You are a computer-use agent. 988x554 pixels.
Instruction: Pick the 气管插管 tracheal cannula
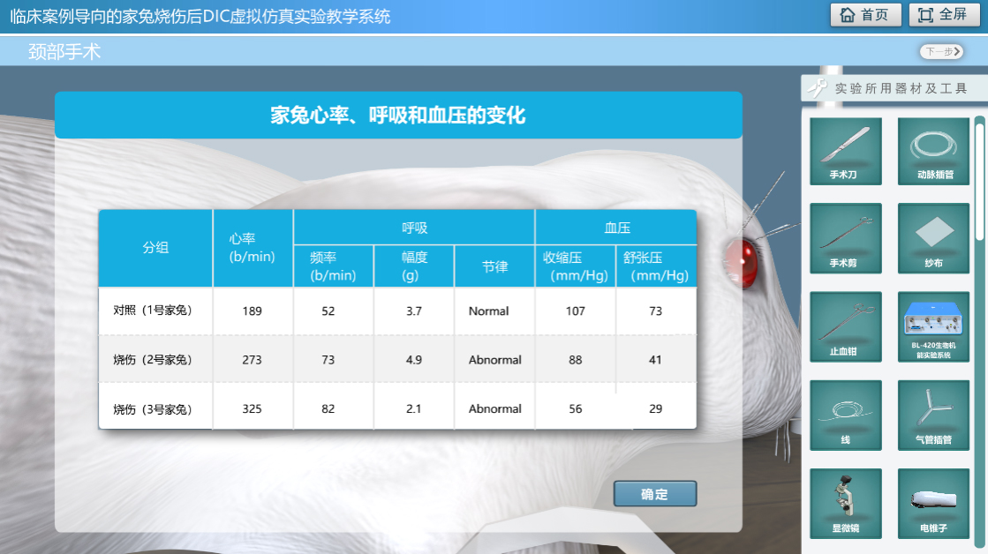tap(933, 414)
